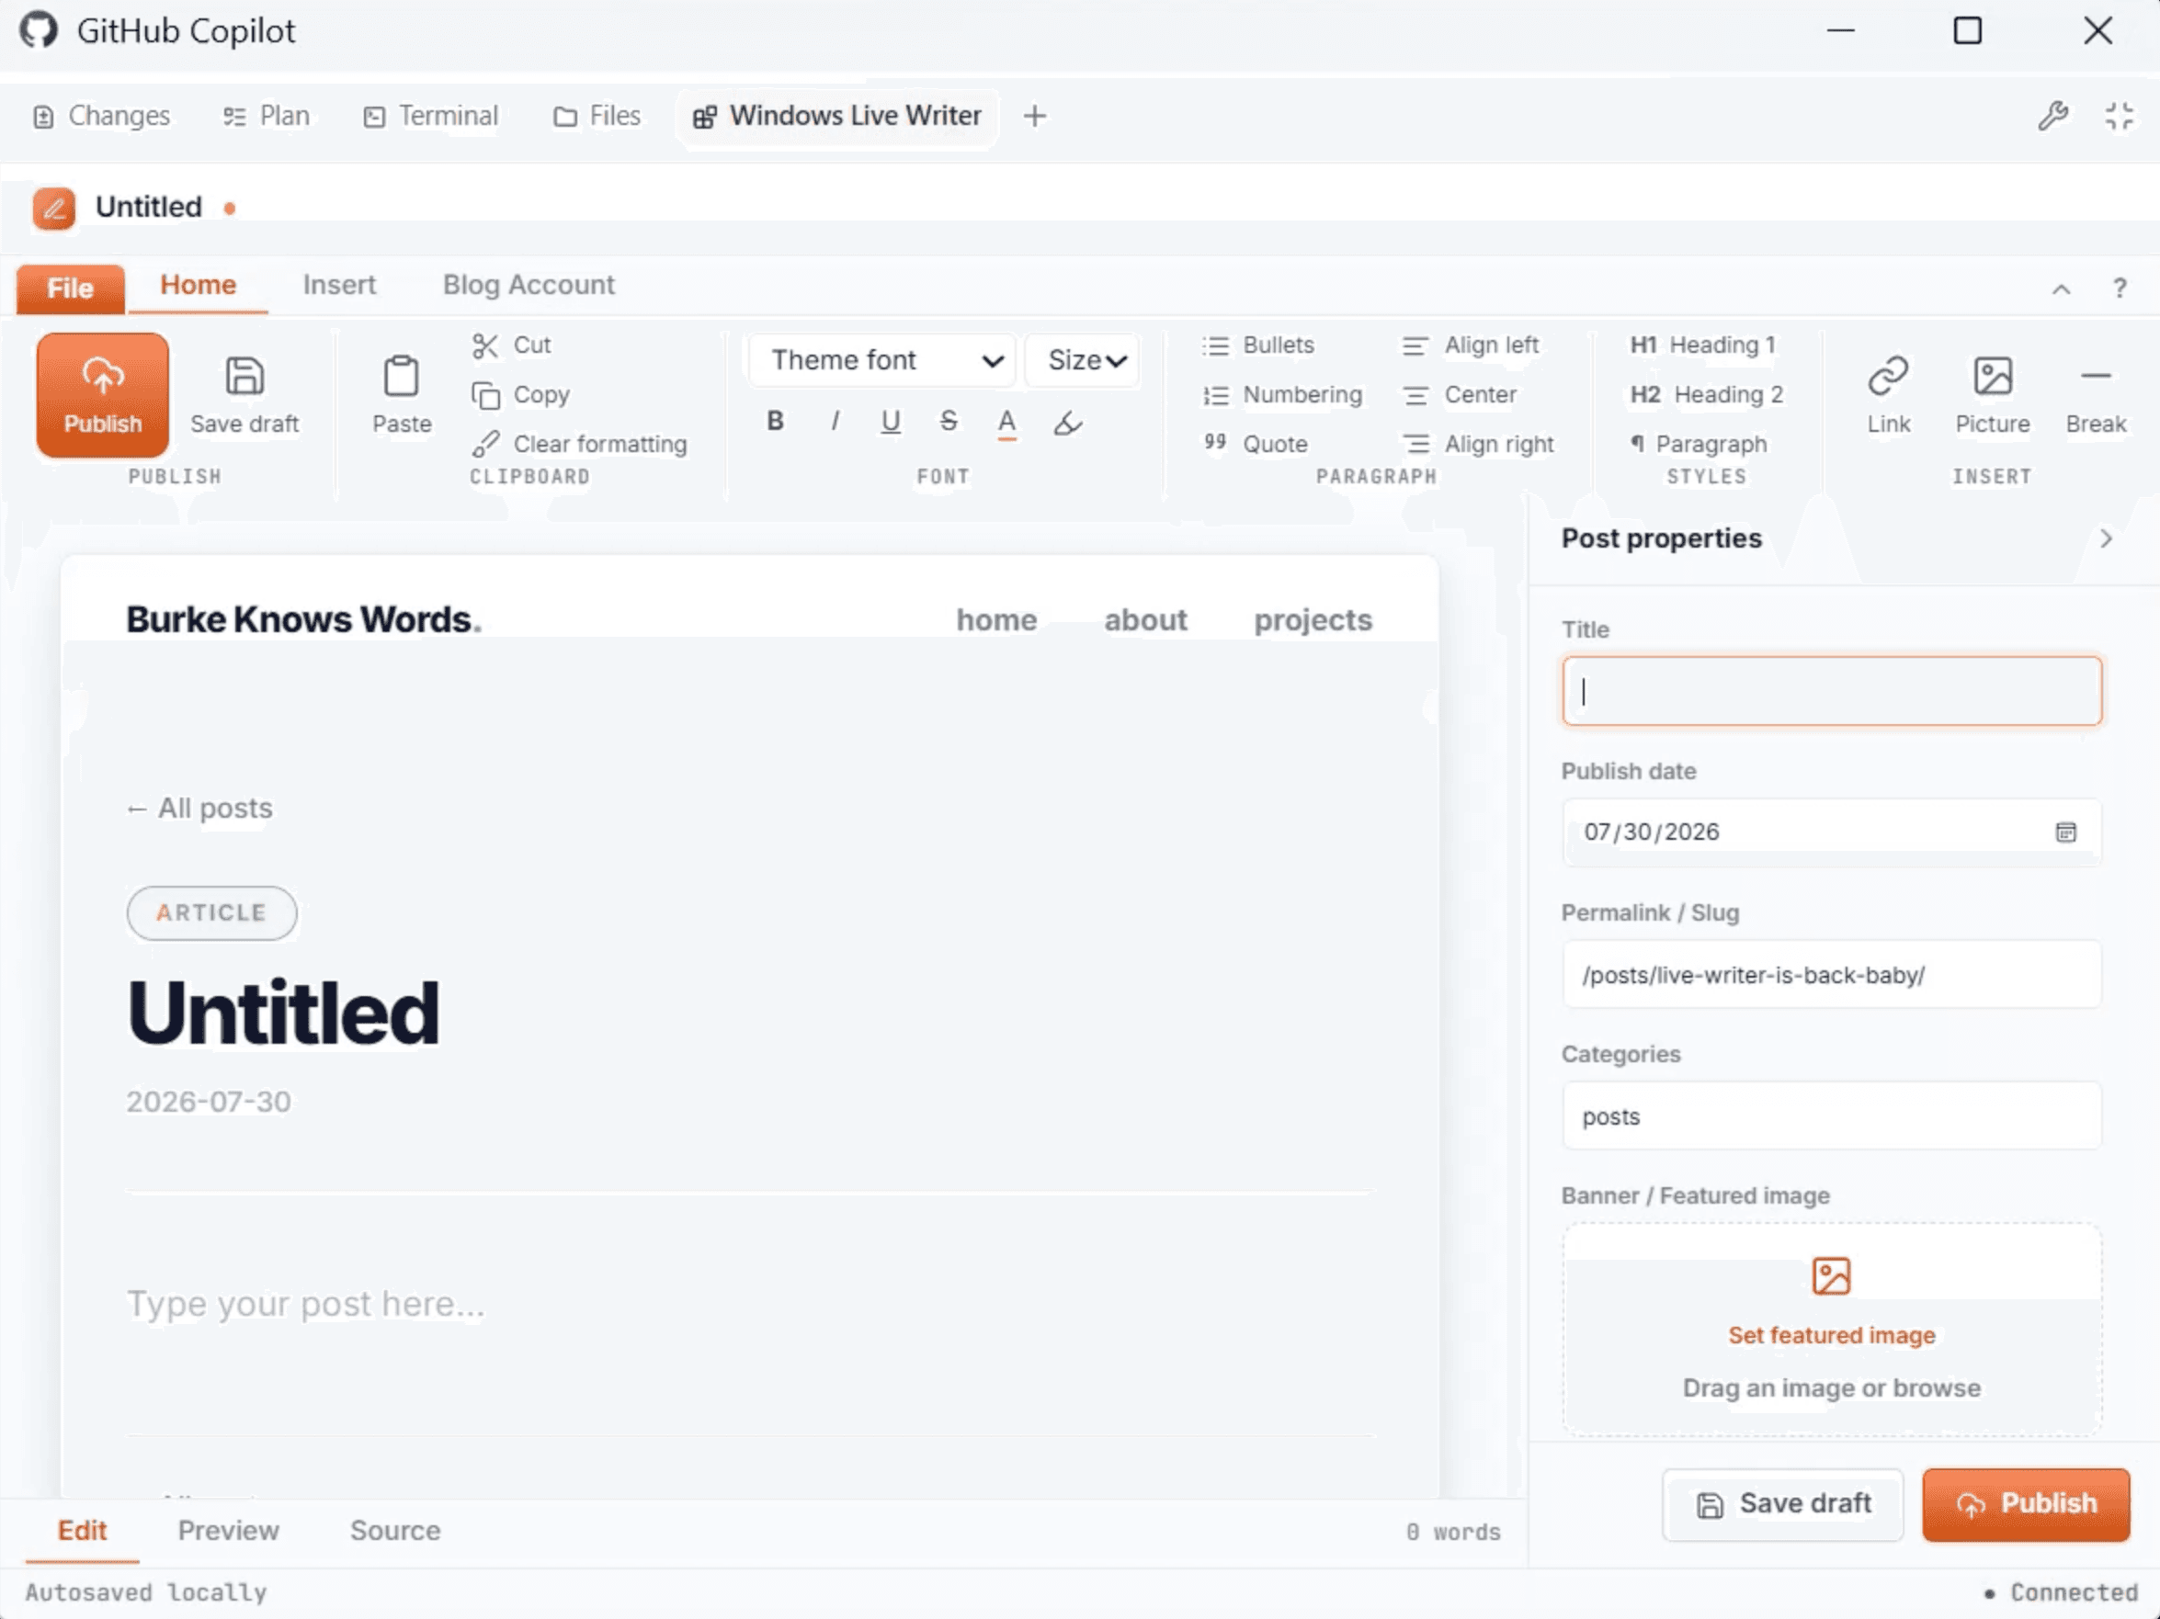Apply Paragraph style
The image size is (2160, 1619).
pyautogui.click(x=1698, y=444)
